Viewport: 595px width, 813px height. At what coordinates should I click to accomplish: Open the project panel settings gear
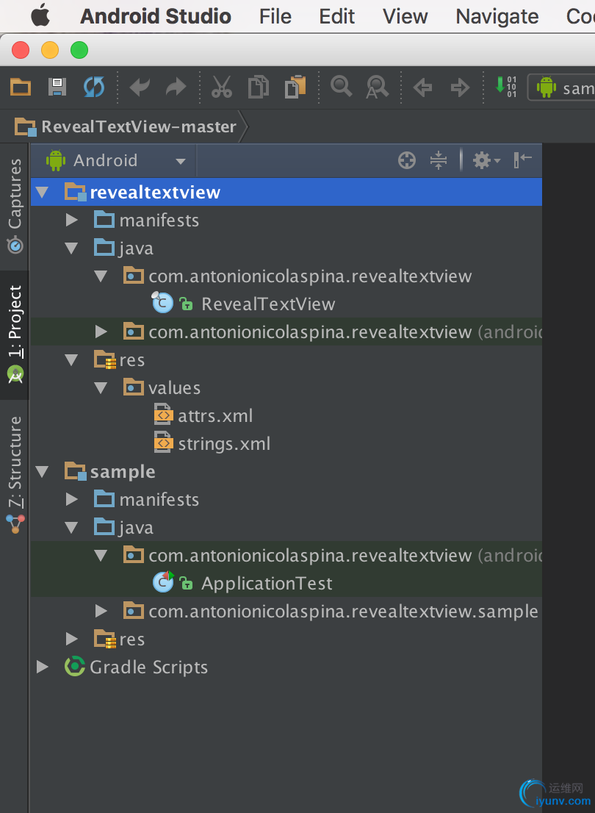[x=484, y=160]
